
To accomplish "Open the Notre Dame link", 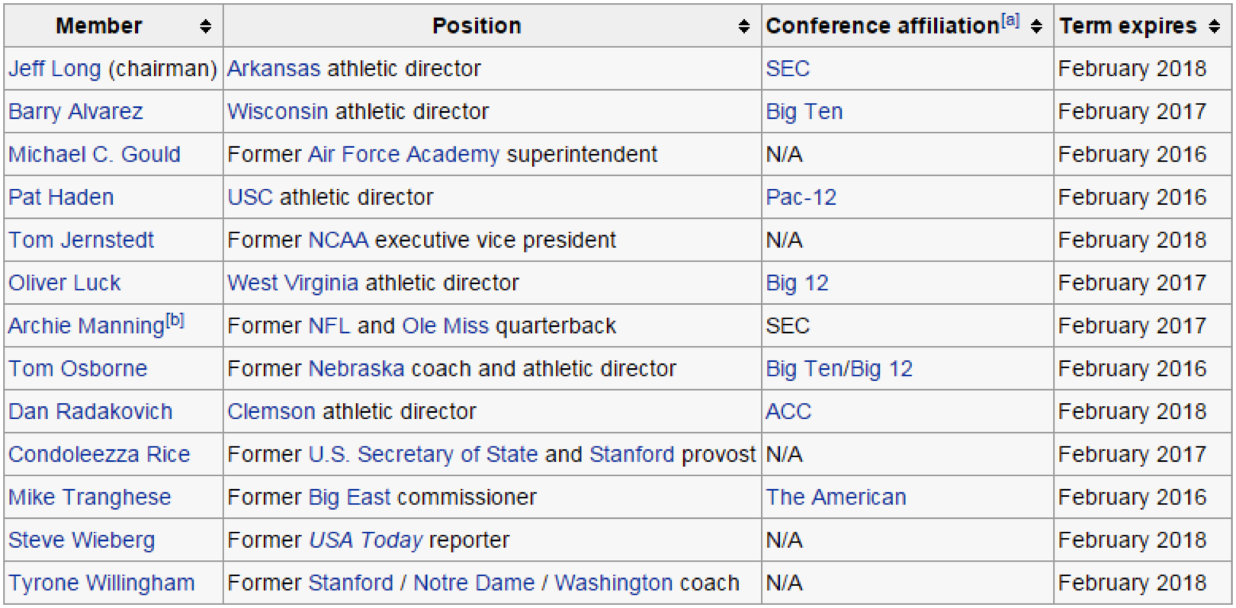I will point(474,583).
